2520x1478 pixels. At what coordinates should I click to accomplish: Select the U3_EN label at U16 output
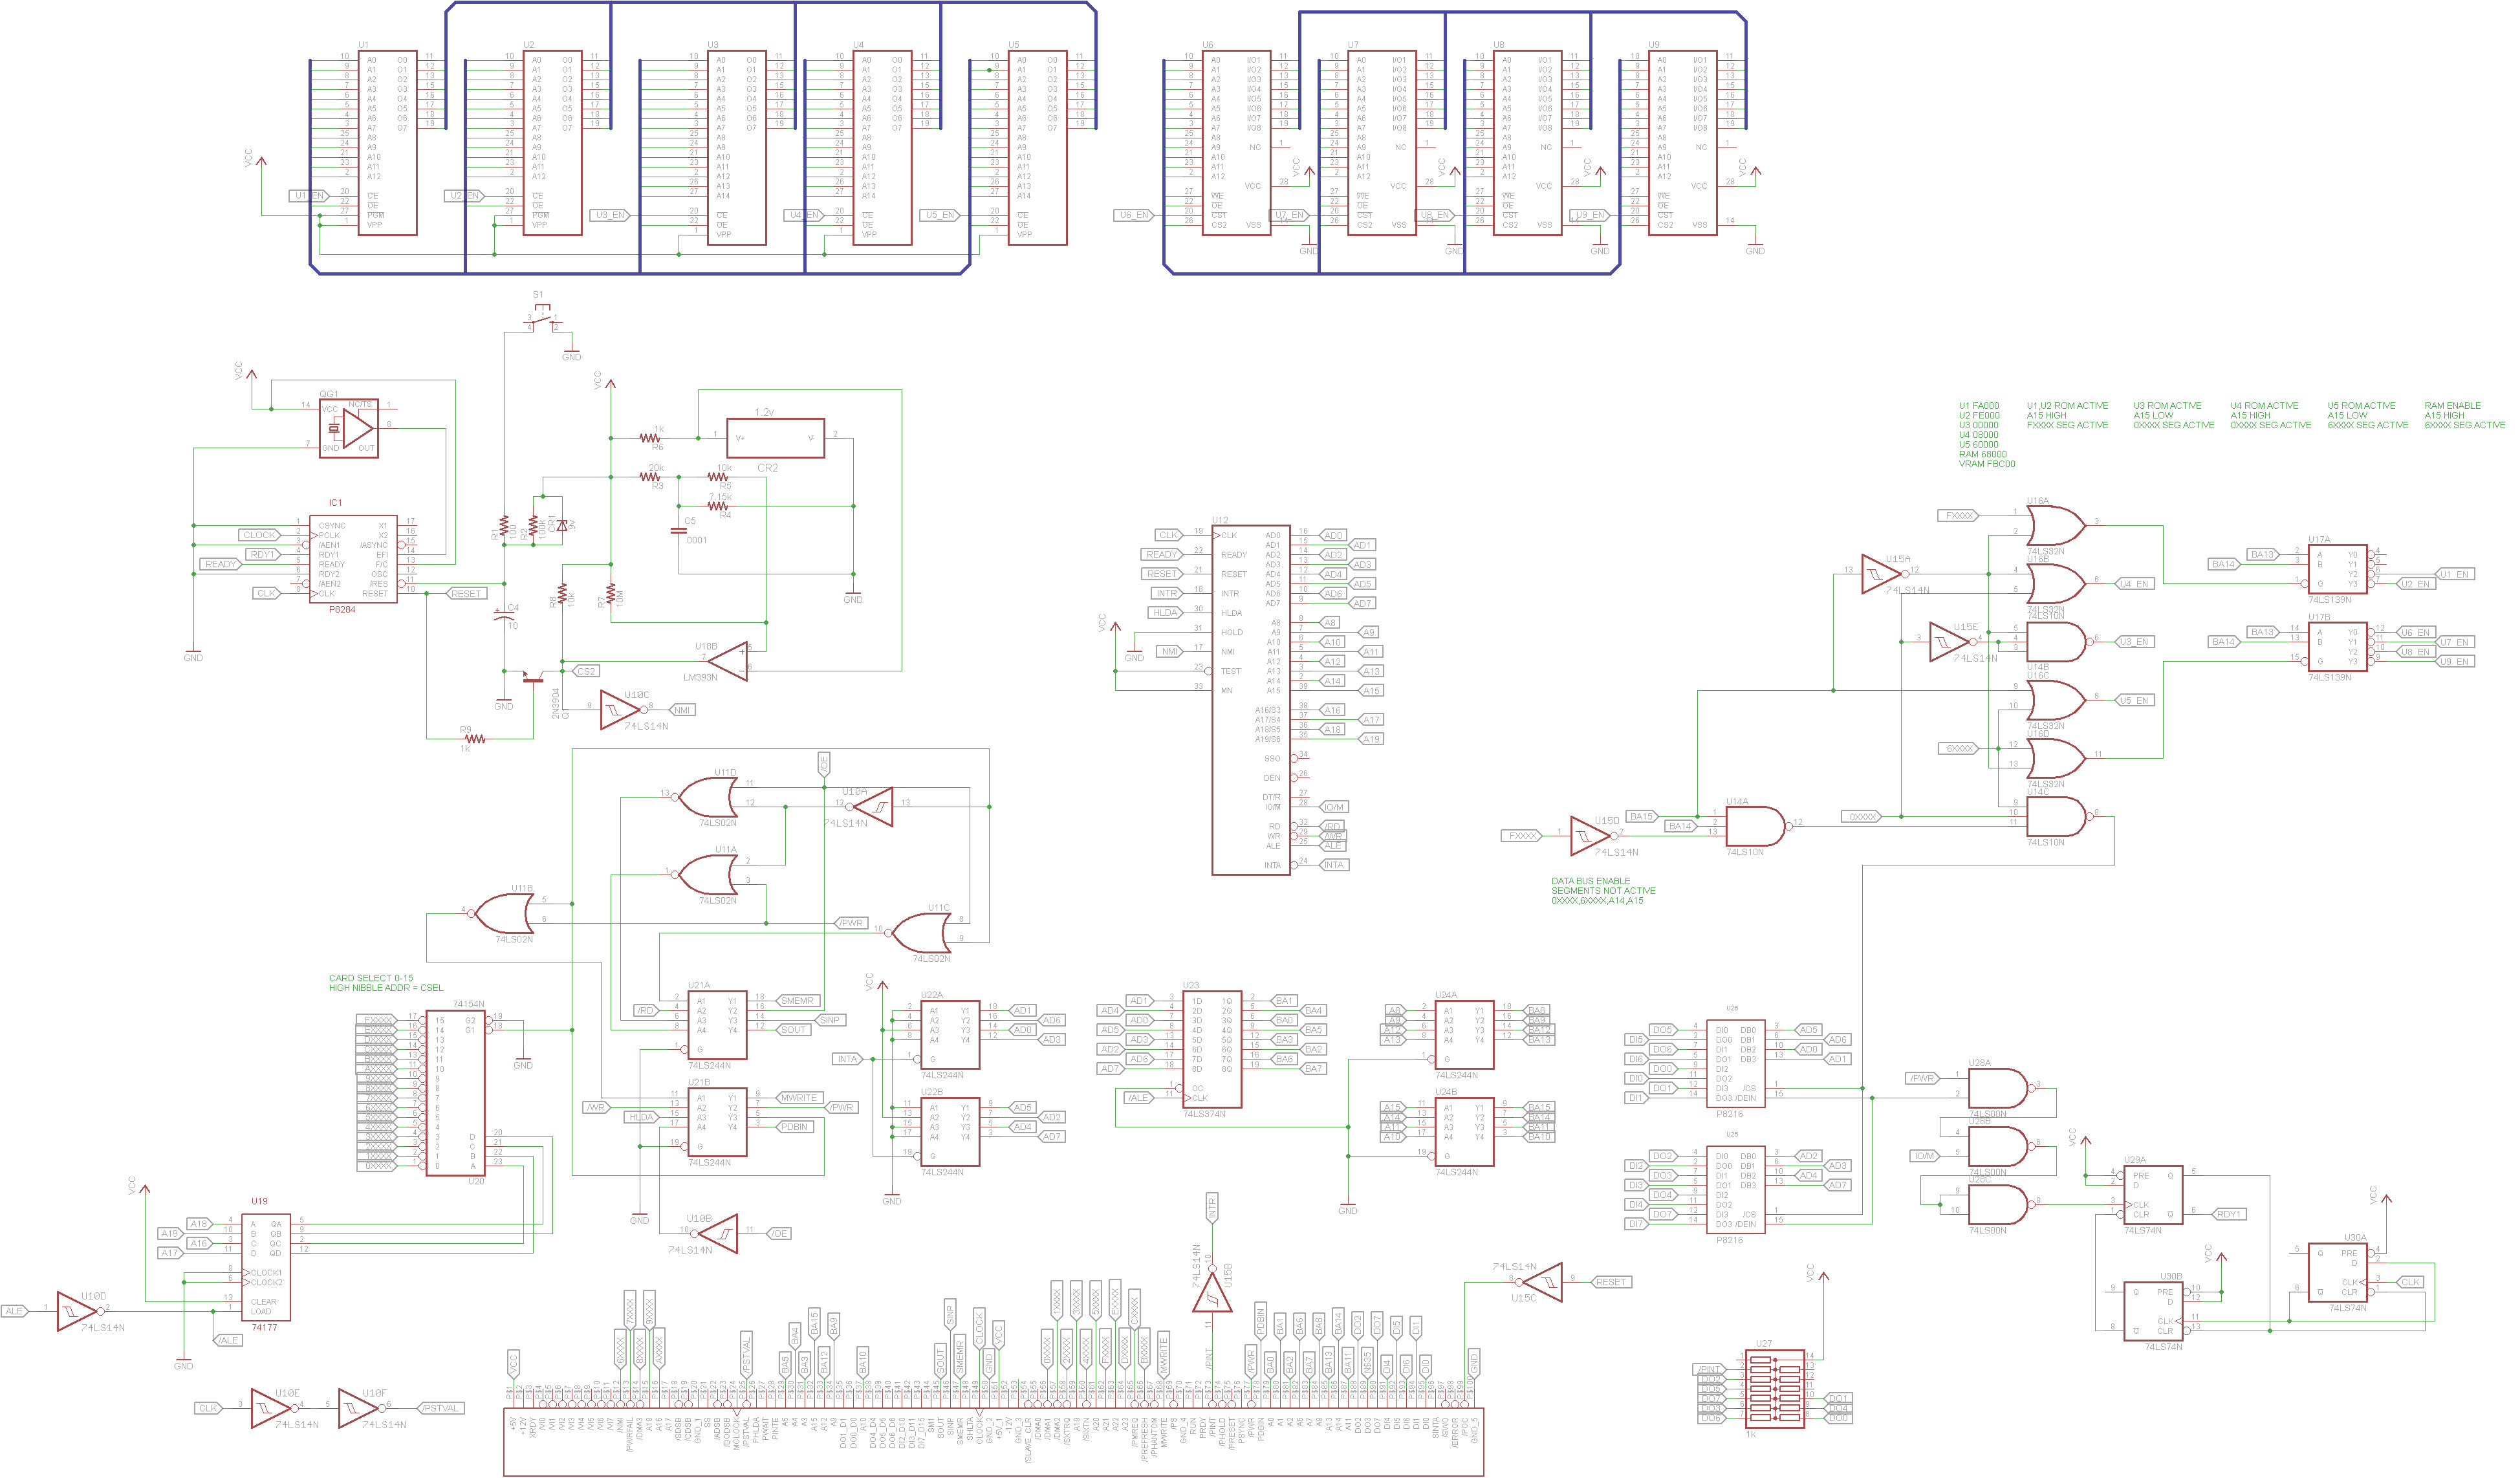click(2134, 642)
